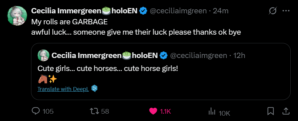Open the 24m timestamp link
The height and width of the screenshot is (121, 298).
click(x=221, y=11)
